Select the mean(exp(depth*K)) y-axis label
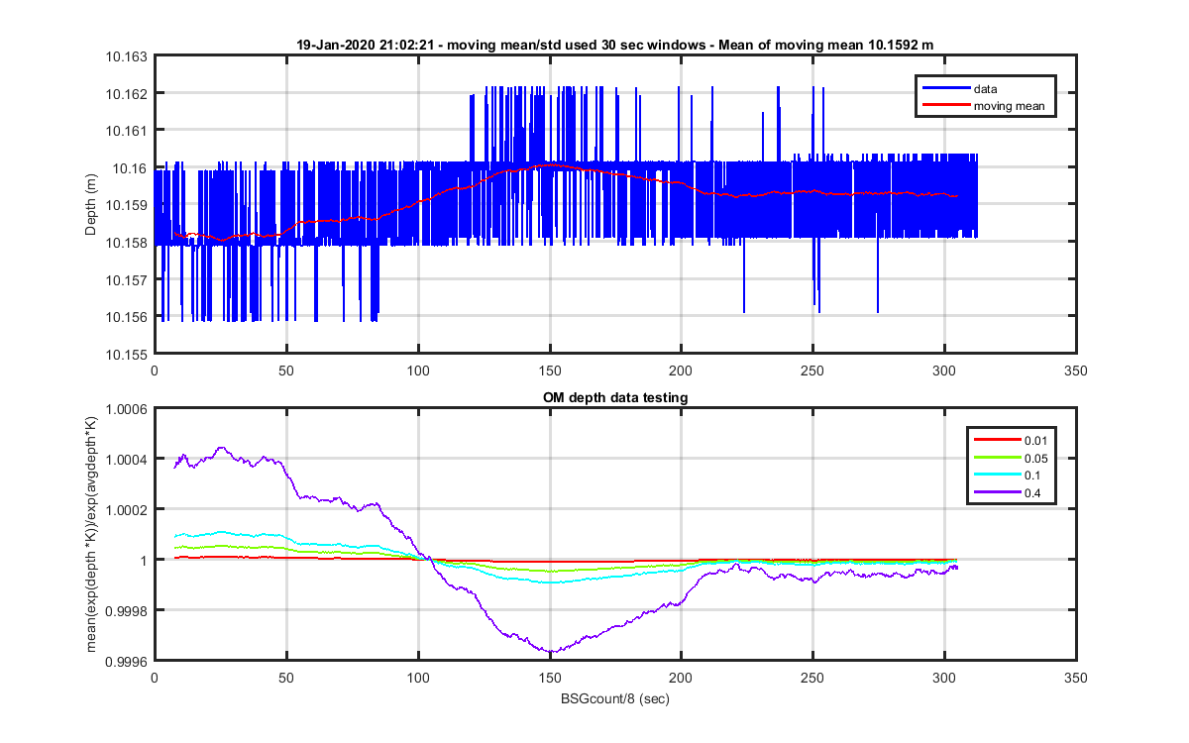The height and width of the screenshot is (743, 1189). point(91,535)
